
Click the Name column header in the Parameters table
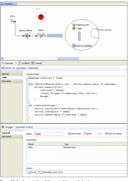coord(45,144)
